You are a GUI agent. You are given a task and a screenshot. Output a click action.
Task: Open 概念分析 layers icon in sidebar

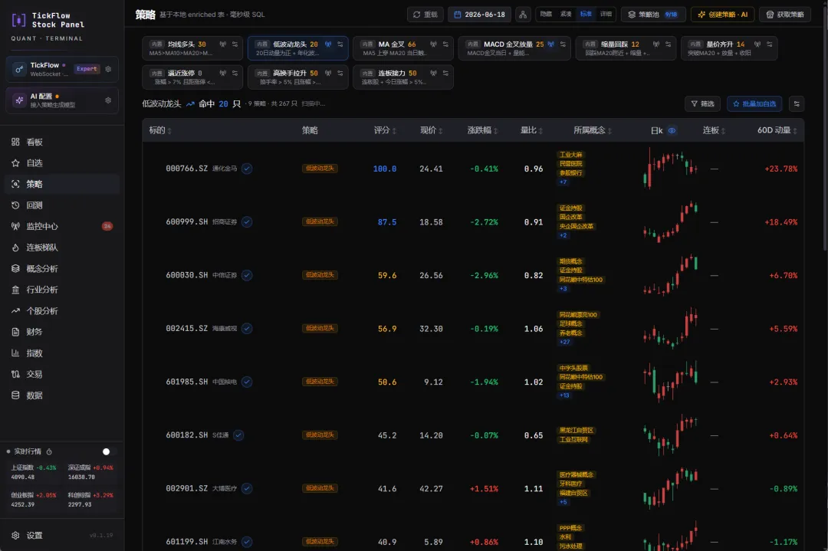[15, 269]
